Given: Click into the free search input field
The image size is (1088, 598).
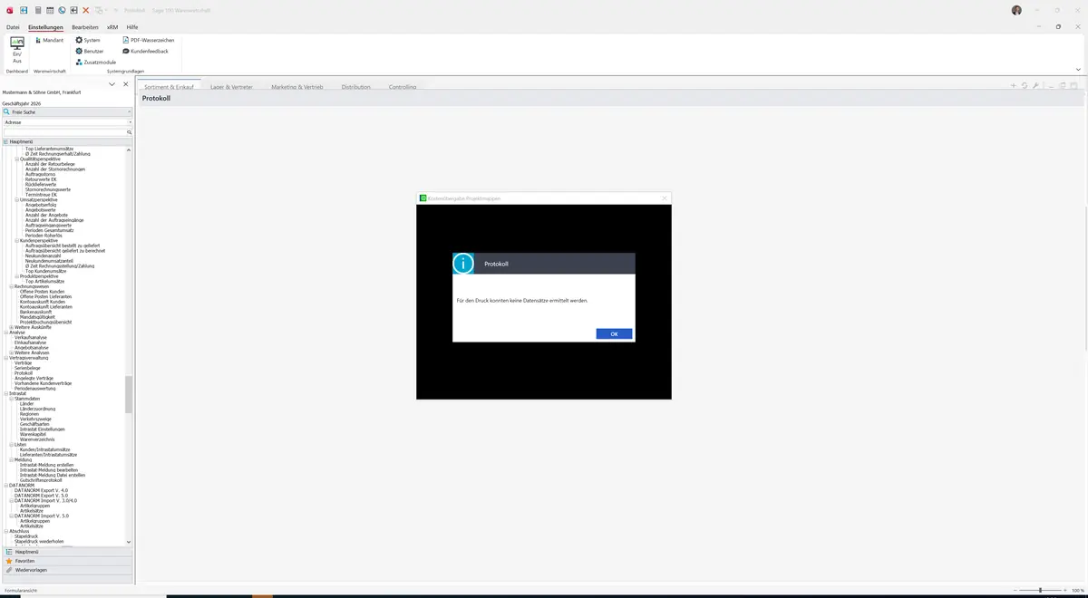Looking at the screenshot, I should click(63, 132).
